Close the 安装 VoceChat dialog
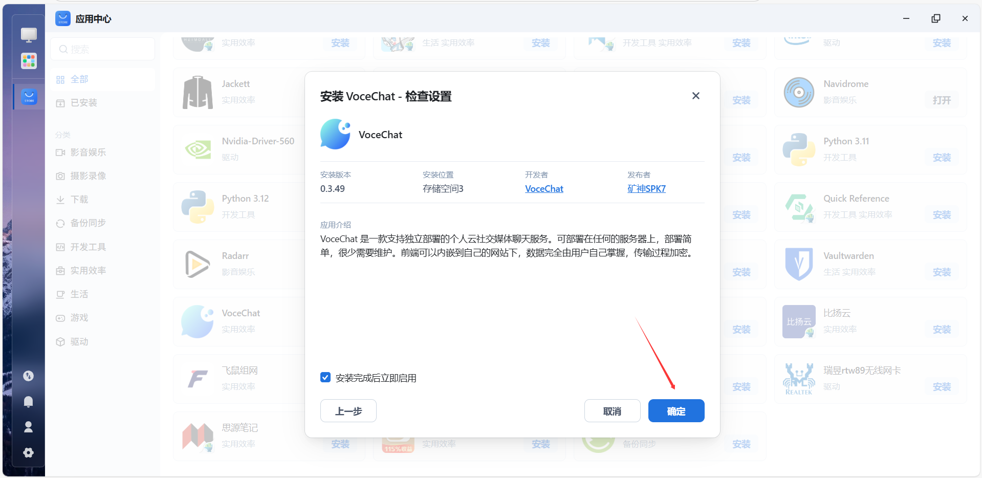The height and width of the screenshot is (478, 982). tap(695, 96)
